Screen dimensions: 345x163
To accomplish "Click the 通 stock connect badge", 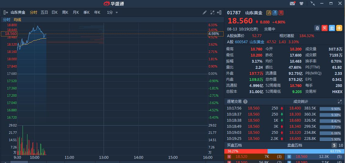I will tap(275, 13).
